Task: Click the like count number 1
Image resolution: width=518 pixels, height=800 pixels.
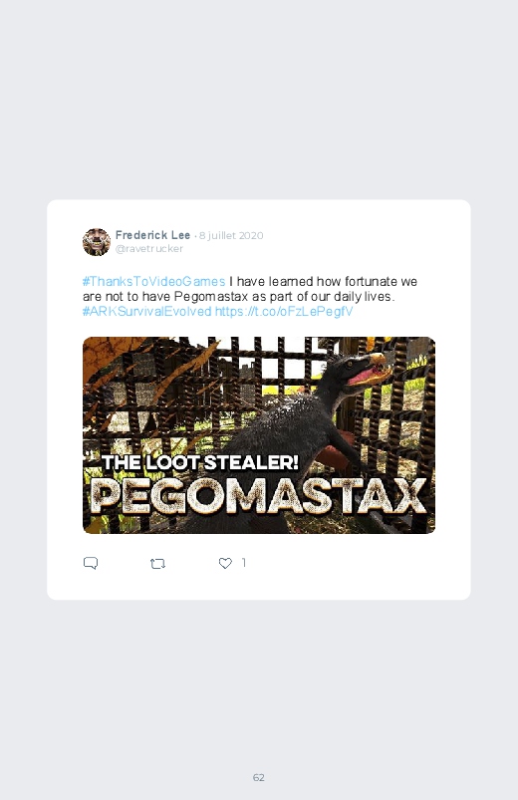Action: click(244, 562)
